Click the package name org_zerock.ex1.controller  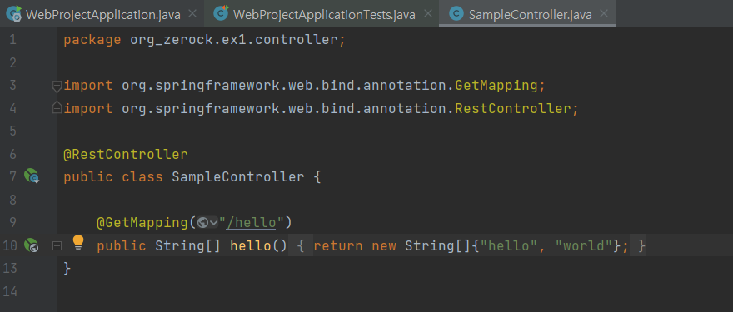(x=234, y=40)
